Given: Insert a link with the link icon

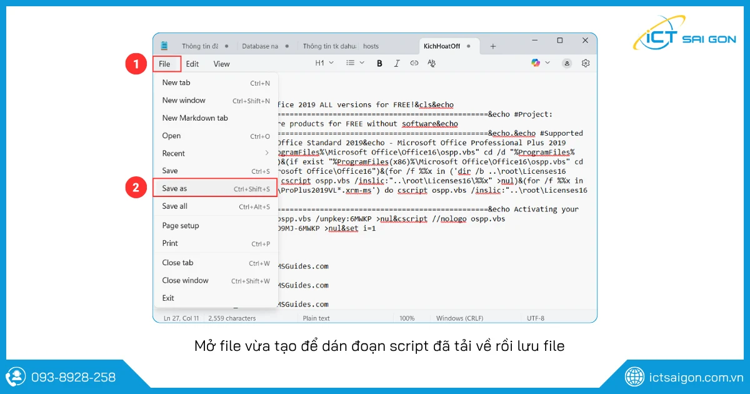Looking at the screenshot, I should tap(414, 63).
